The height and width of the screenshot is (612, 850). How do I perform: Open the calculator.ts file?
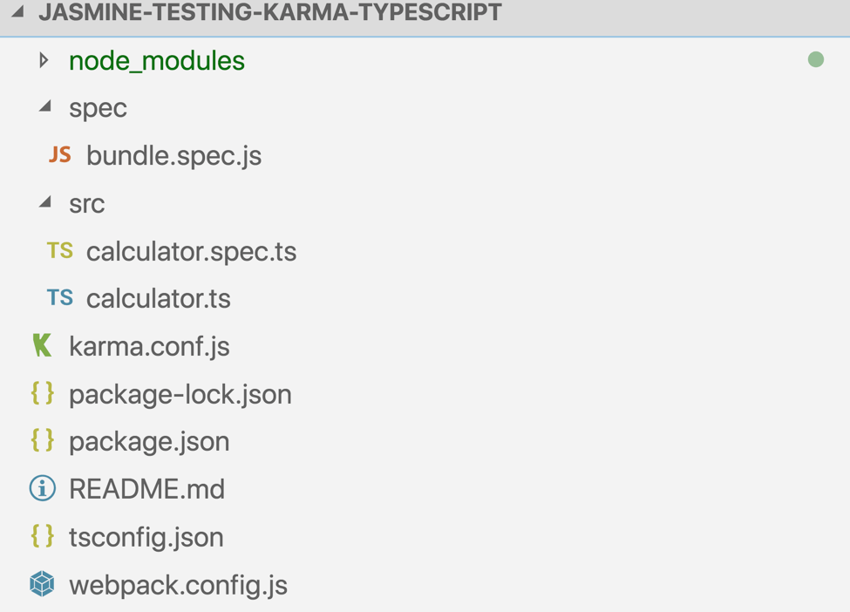[x=159, y=299]
